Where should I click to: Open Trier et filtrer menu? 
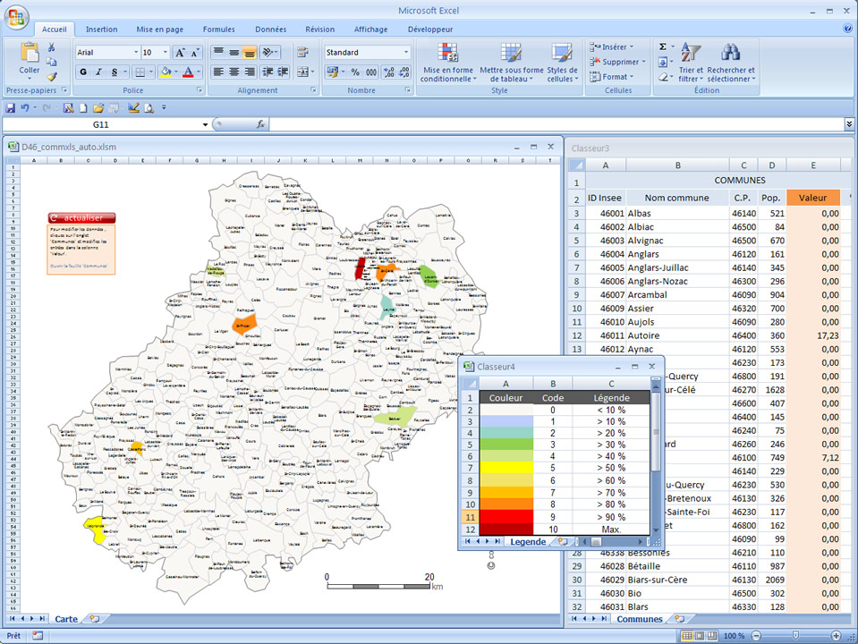[691, 63]
